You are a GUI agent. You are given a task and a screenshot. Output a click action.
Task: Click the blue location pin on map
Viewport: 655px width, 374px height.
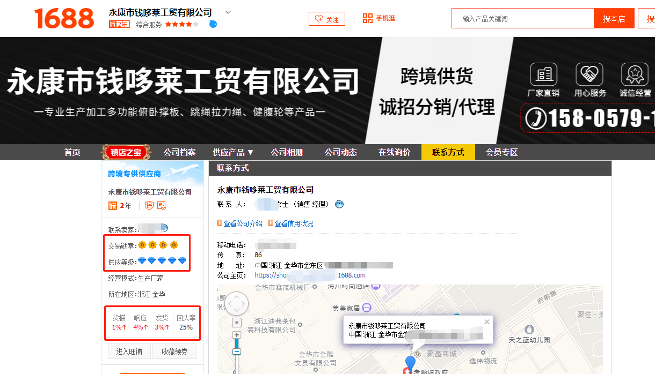(x=411, y=363)
